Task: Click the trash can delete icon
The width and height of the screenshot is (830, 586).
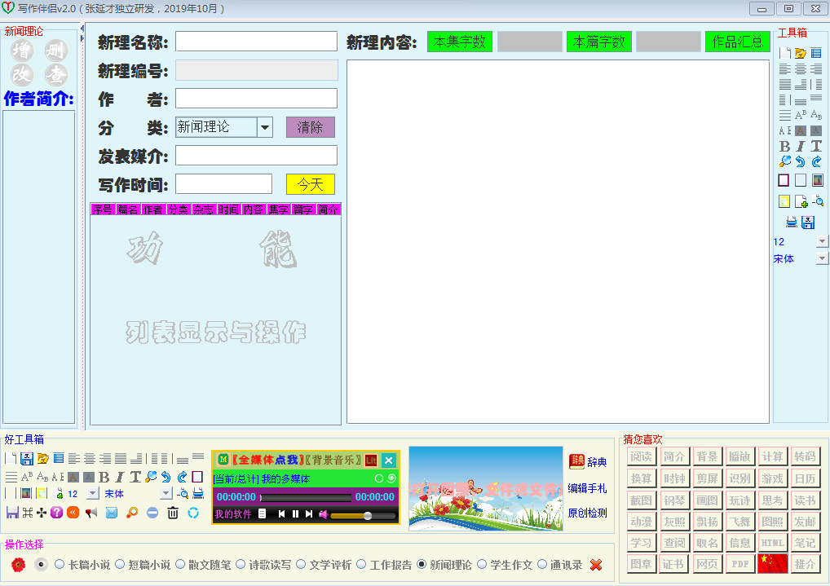Action: click(x=173, y=513)
